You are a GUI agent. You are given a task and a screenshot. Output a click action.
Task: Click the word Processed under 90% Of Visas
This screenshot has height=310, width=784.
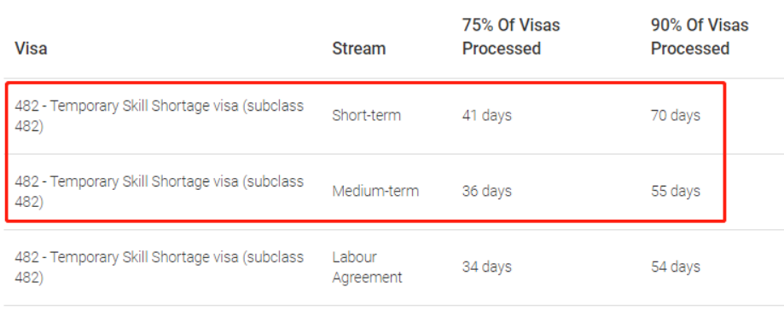pos(690,49)
